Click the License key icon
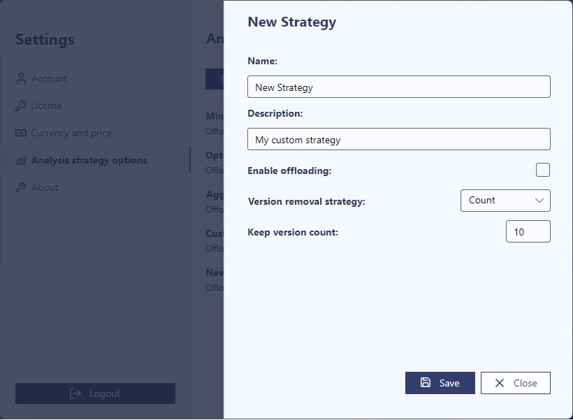573x420 pixels. click(21, 106)
